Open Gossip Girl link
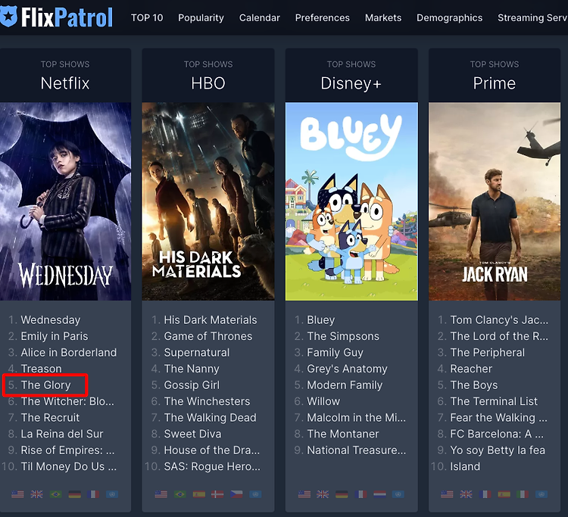Screen dimensions: 568x517 click(192, 385)
